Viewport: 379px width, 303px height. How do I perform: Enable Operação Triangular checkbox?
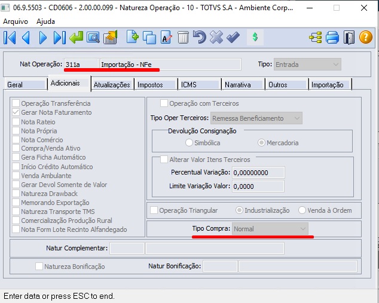tap(154, 210)
